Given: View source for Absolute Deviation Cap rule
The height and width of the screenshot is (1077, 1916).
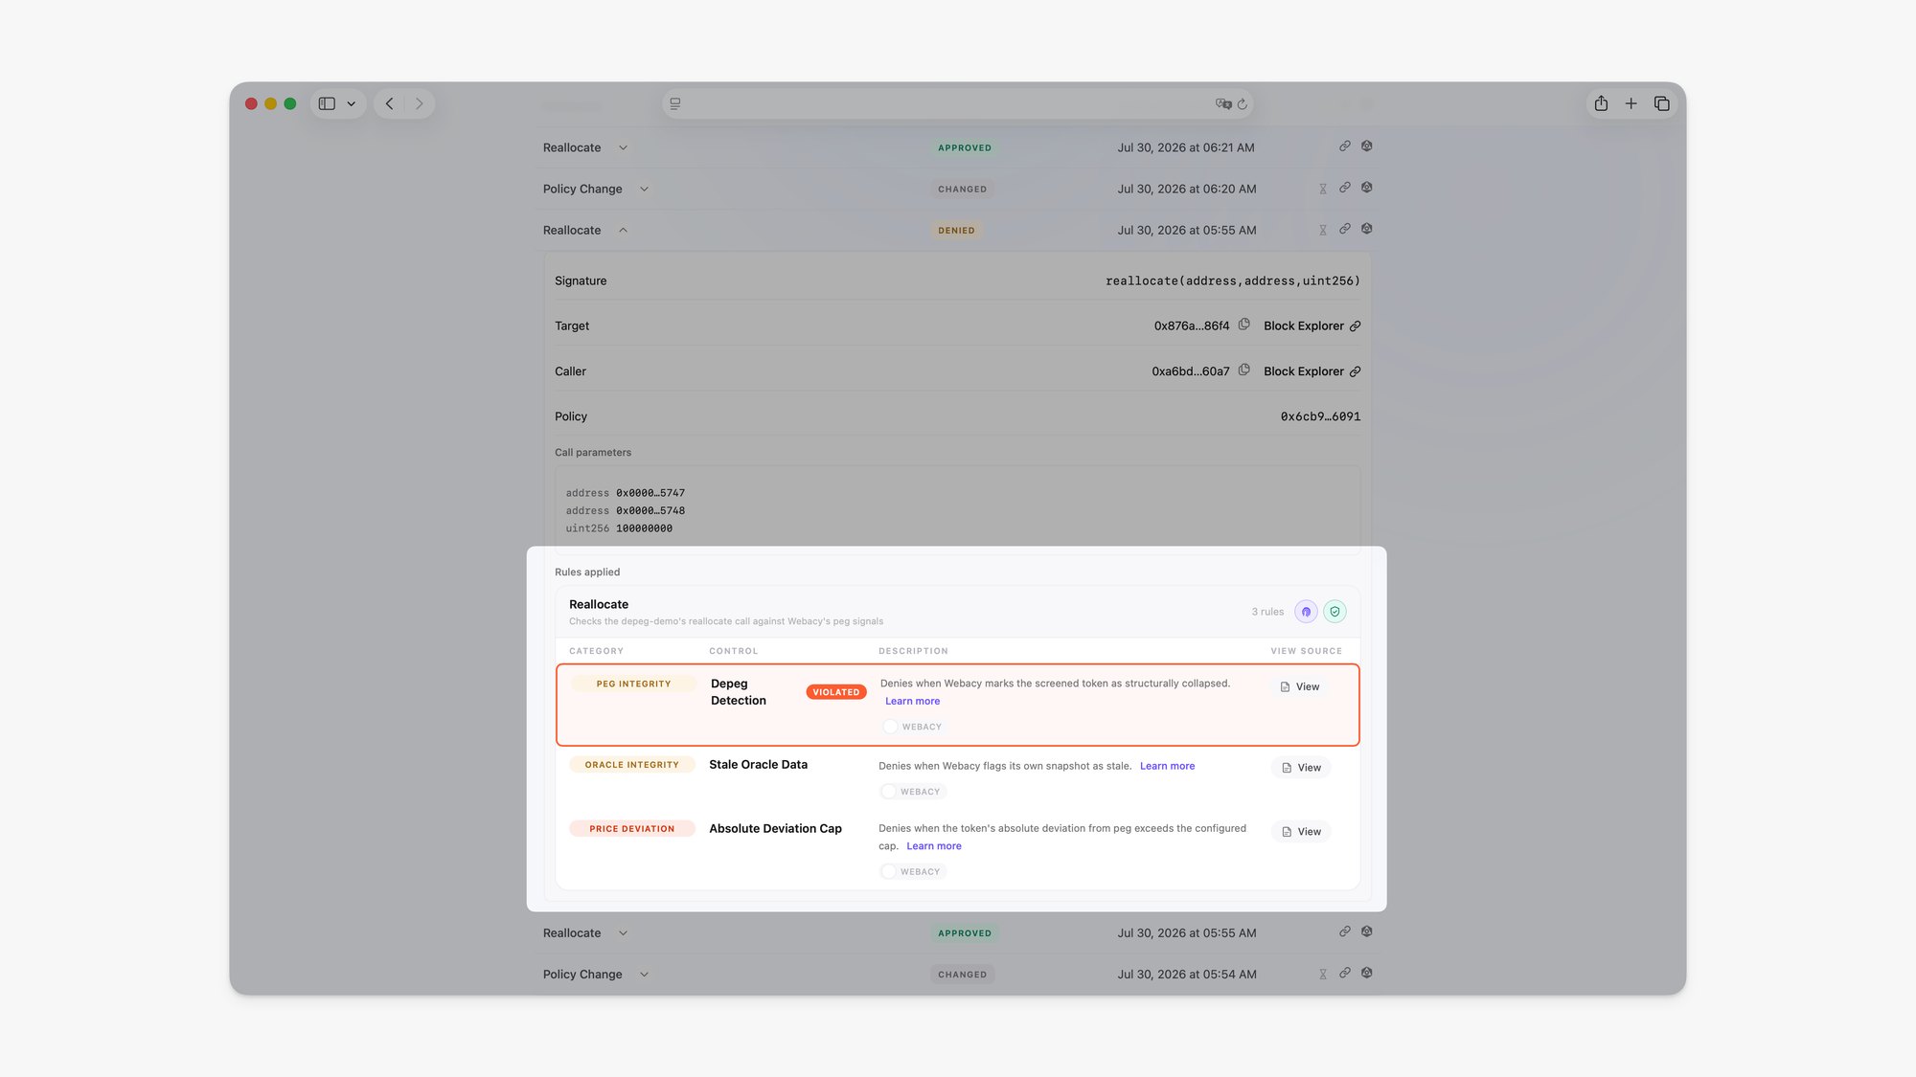Looking at the screenshot, I should (1301, 832).
